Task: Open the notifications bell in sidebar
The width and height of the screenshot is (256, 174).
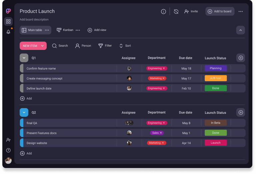Action: pos(8,32)
